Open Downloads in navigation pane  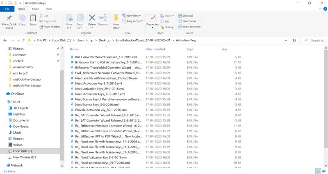pos(21,127)
